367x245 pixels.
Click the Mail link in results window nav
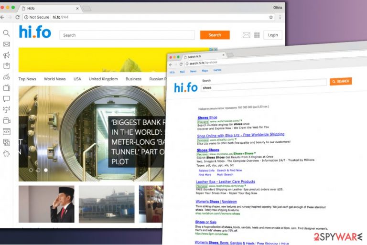[183, 72]
